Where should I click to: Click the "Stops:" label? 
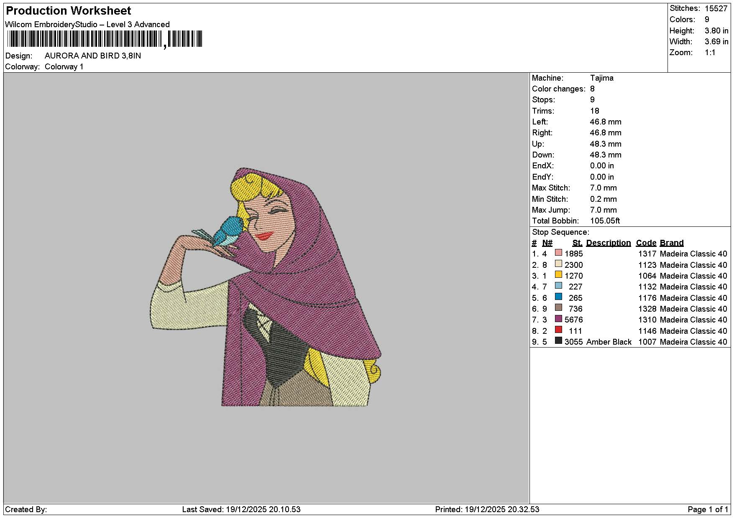point(544,100)
